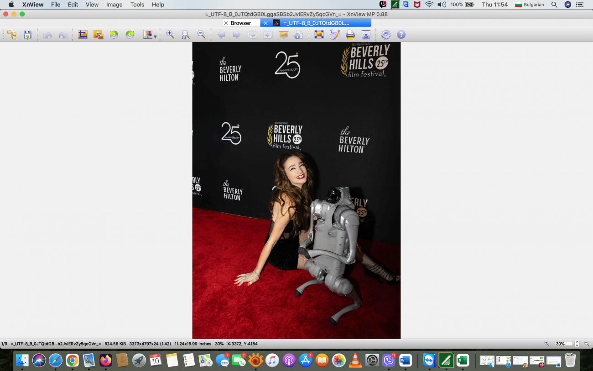Open the volume control in menu bar

[442, 5]
